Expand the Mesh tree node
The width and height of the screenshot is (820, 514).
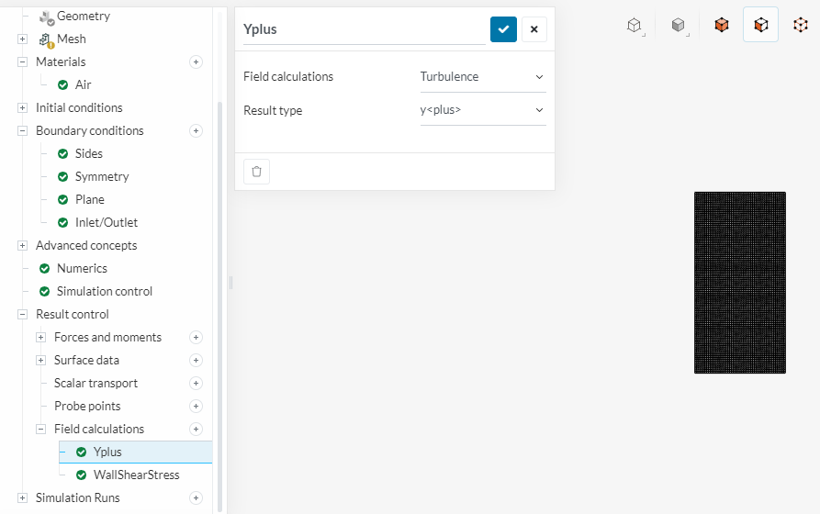(22, 39)
